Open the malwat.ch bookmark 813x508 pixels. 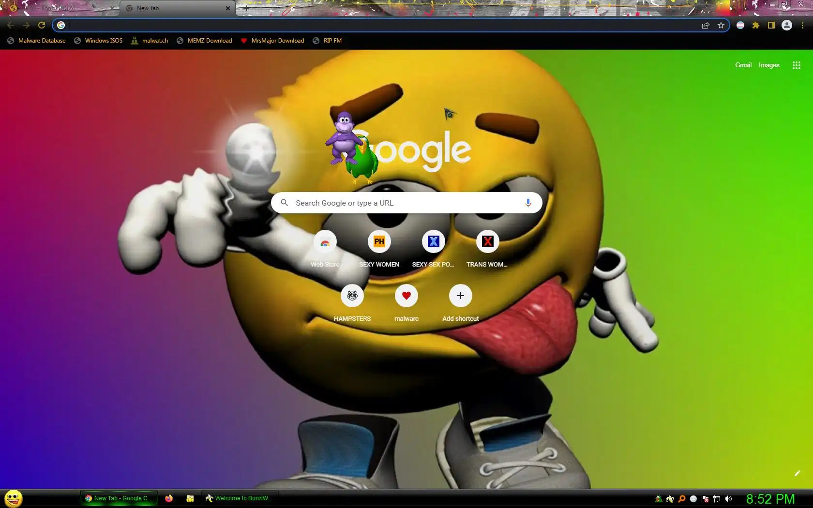click(x=150, y=41)
